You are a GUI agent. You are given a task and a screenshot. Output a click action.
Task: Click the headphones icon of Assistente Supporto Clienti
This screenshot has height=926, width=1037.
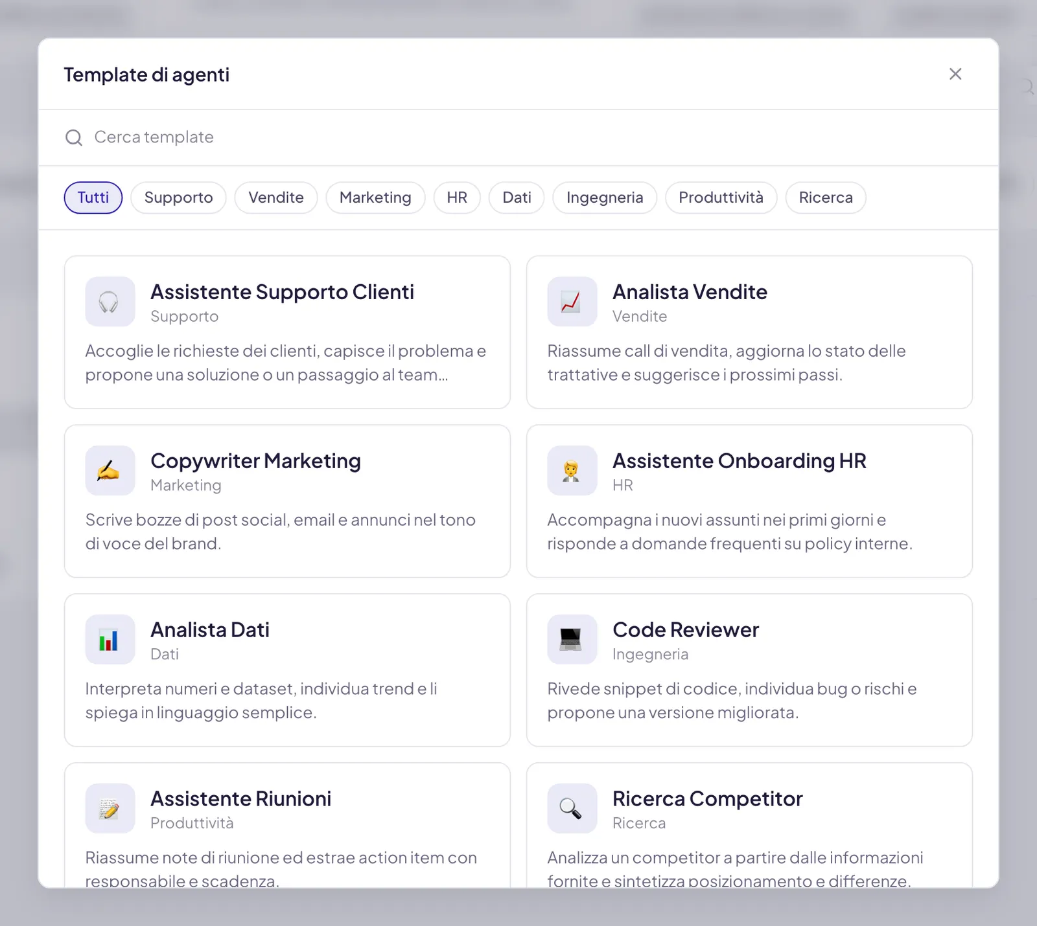coord(110,302)
